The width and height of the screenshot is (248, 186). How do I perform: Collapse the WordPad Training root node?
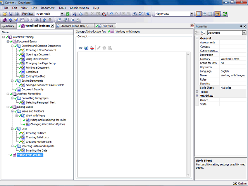[x=3, y=37]
